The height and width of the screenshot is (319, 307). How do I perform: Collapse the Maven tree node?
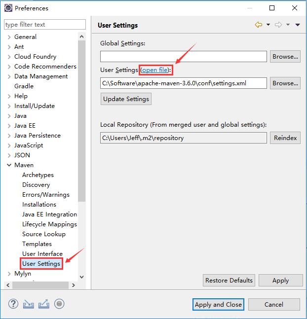point(9,165)
